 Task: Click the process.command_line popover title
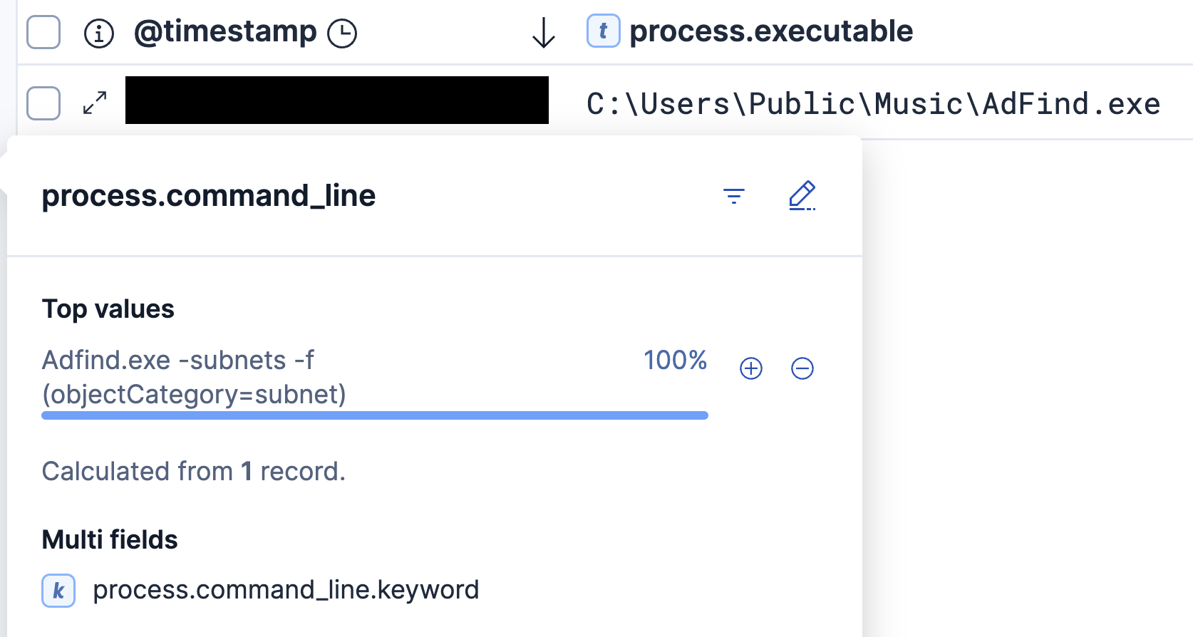209,196
